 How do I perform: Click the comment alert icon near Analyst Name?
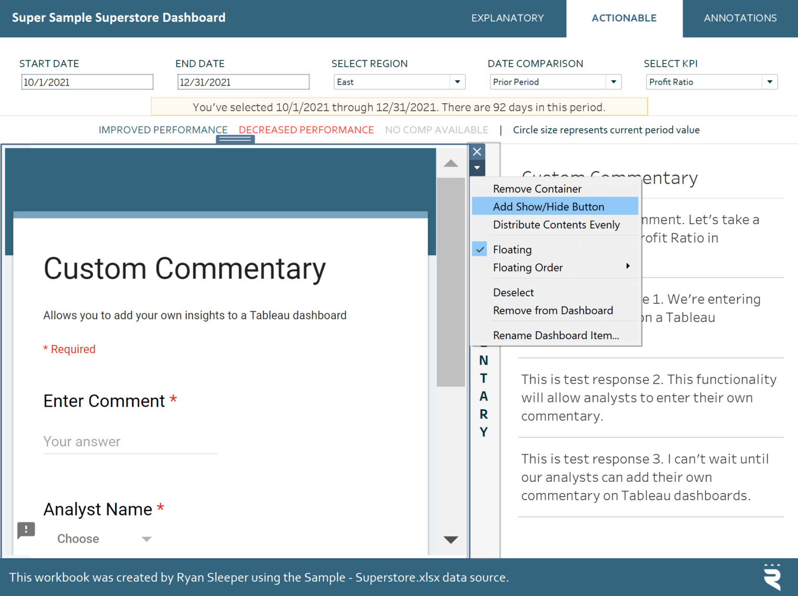pos(25,531)
